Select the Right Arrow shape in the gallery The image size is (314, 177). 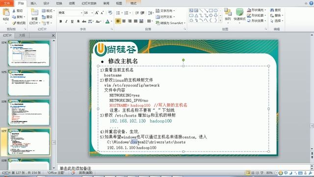coord(211,15)
